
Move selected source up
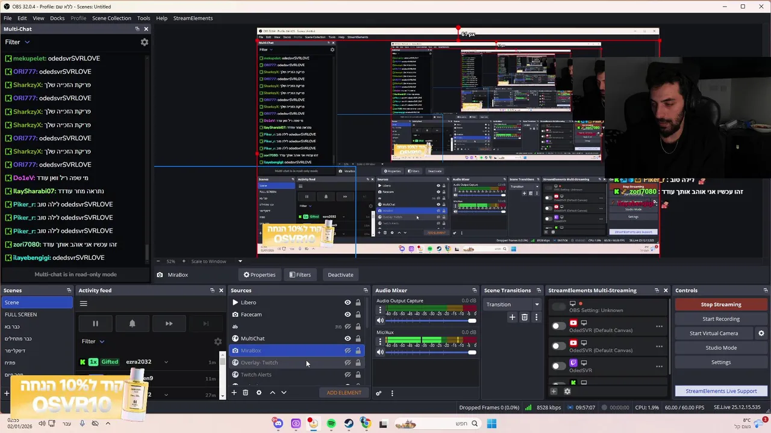[x=272, y=393]
